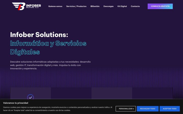Screen dimensions: 183x114
Task: Open the Descargas menu item
Action: (109, 6)
